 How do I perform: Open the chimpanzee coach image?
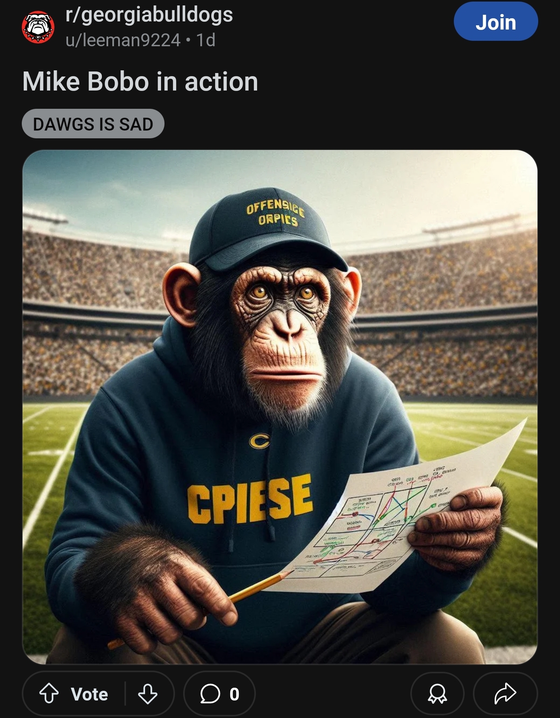pyautogui.click(x=280, y=407)
